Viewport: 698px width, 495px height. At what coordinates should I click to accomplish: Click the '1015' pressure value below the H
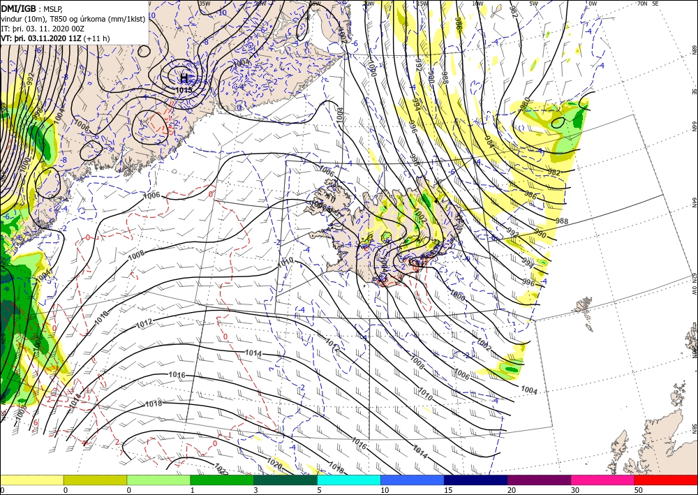(x=184, y=90)
